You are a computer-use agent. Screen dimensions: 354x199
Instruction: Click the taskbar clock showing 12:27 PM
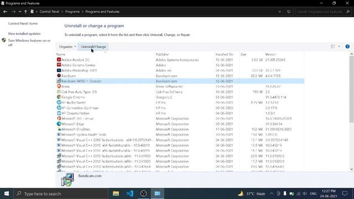point(329,193)
